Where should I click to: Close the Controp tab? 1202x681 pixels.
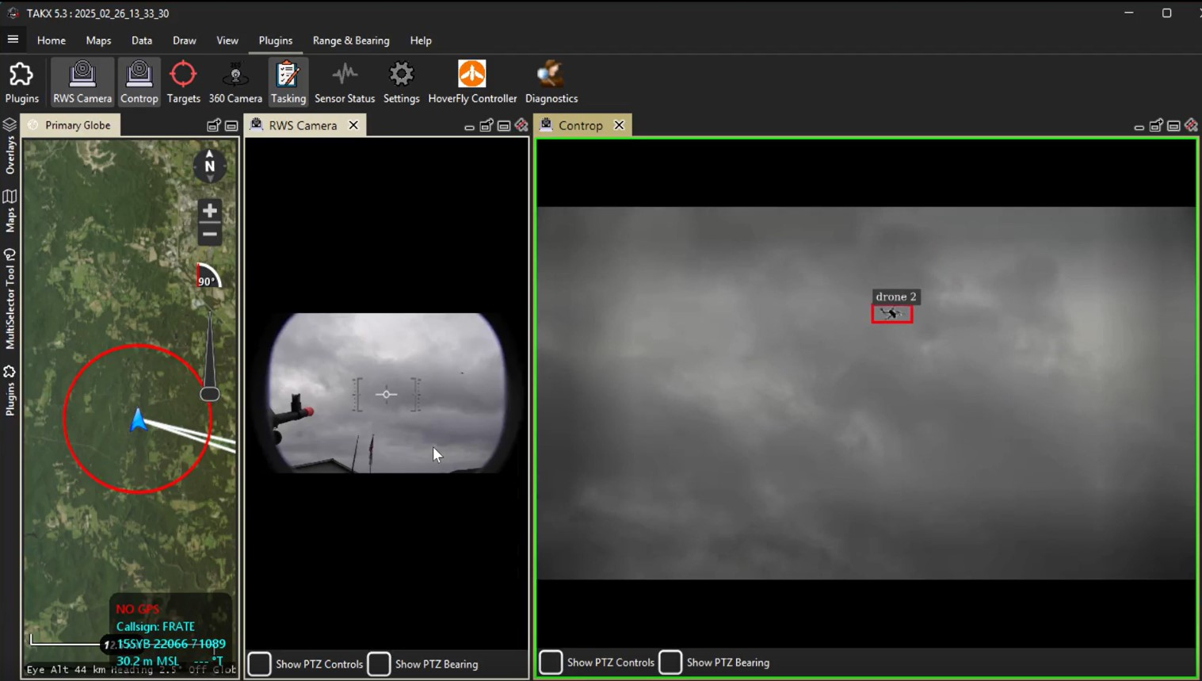point(619,125)
